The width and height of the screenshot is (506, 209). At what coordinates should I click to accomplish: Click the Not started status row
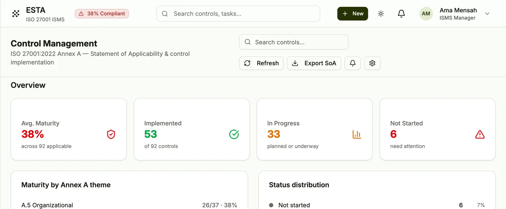(377, 205)
